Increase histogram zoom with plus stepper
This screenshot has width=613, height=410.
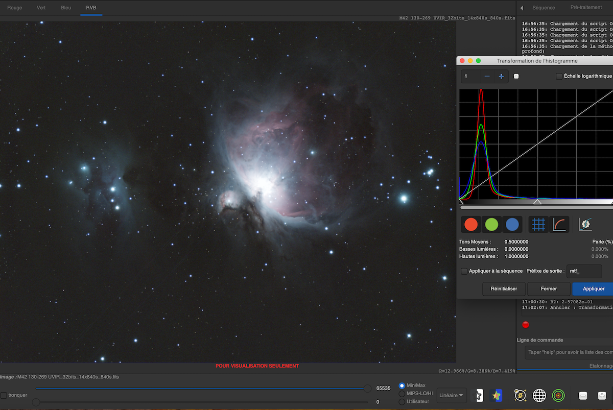pos(501,76)
